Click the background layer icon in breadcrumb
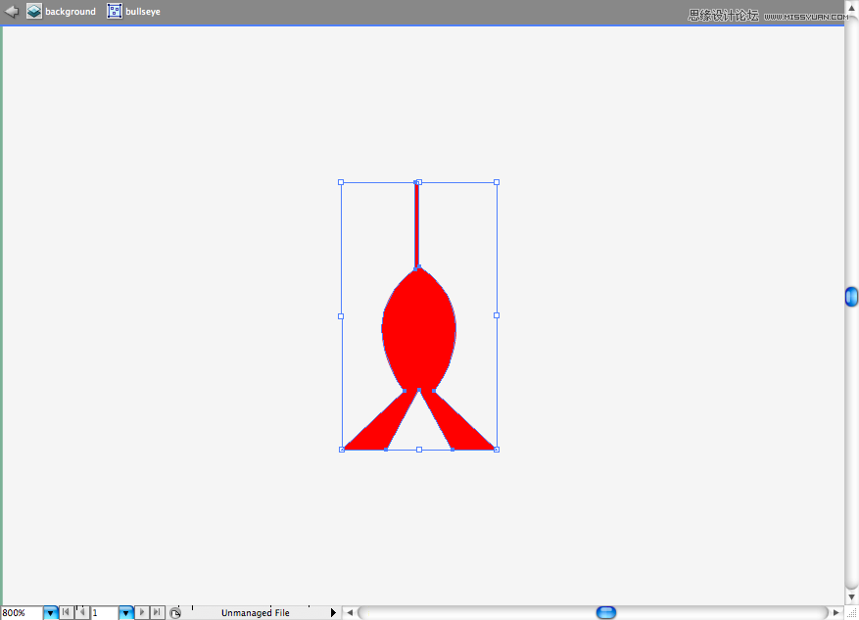The image size is (859, 620). [34, 11]
